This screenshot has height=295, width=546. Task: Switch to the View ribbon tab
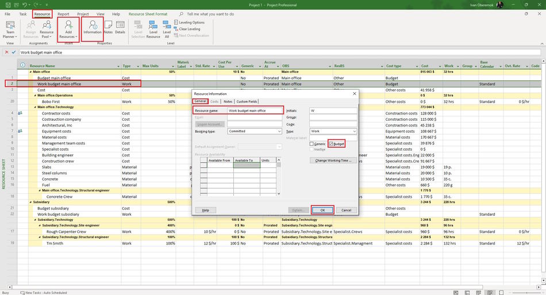point(100,14)
